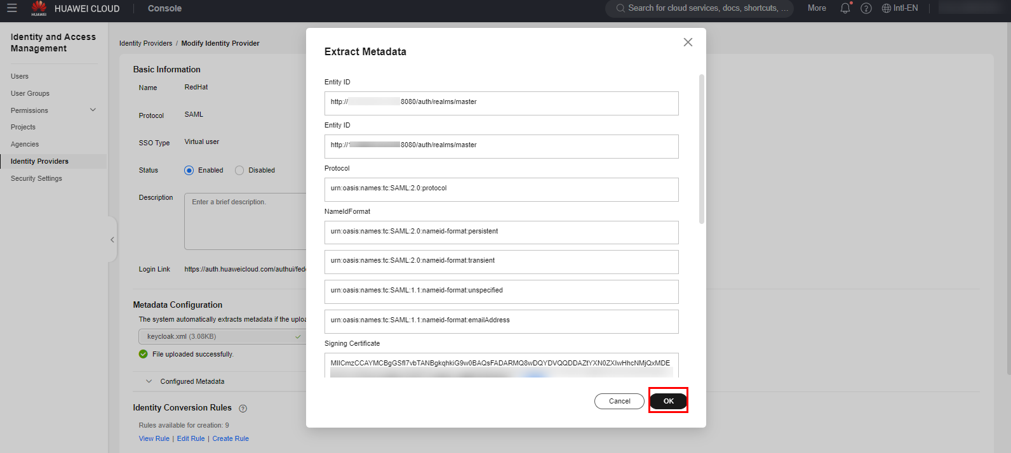Open the help question mark icon
The width and height of the screenshot is (1011, 453).
point(866,8)
